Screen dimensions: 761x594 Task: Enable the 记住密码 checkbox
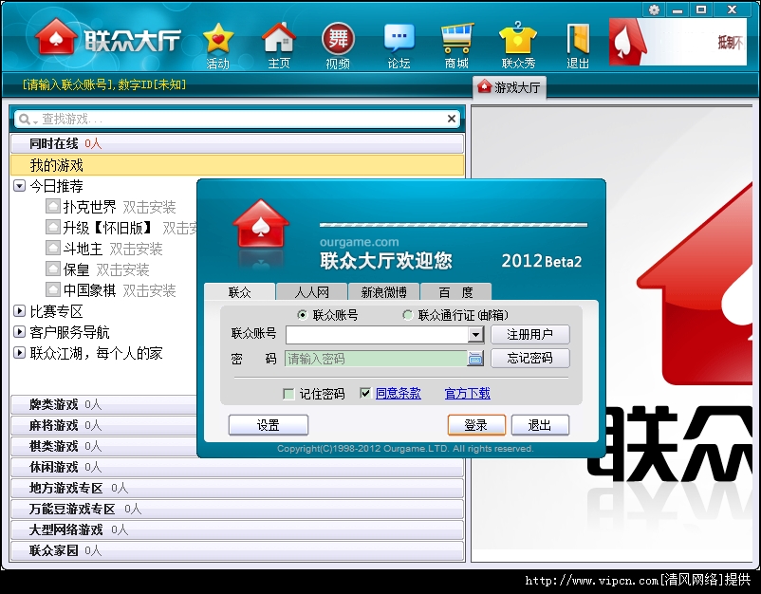coord(288,394)
